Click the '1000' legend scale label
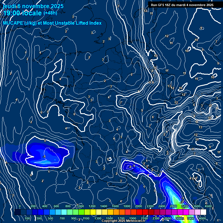The height and width of the screenshot is (223, 223). click(x=80, y=206)
